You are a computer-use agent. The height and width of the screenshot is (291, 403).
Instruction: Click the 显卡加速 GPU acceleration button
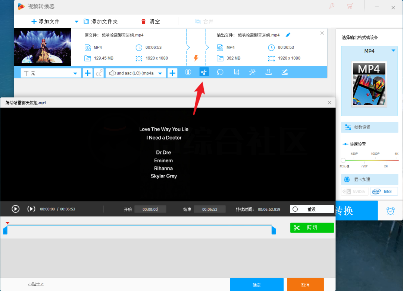[x=369, y=179]
